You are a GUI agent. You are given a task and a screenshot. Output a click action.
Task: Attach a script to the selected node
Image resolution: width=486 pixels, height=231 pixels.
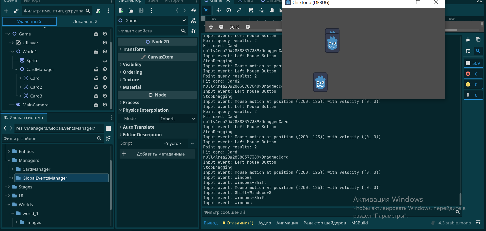pos(98,11)
